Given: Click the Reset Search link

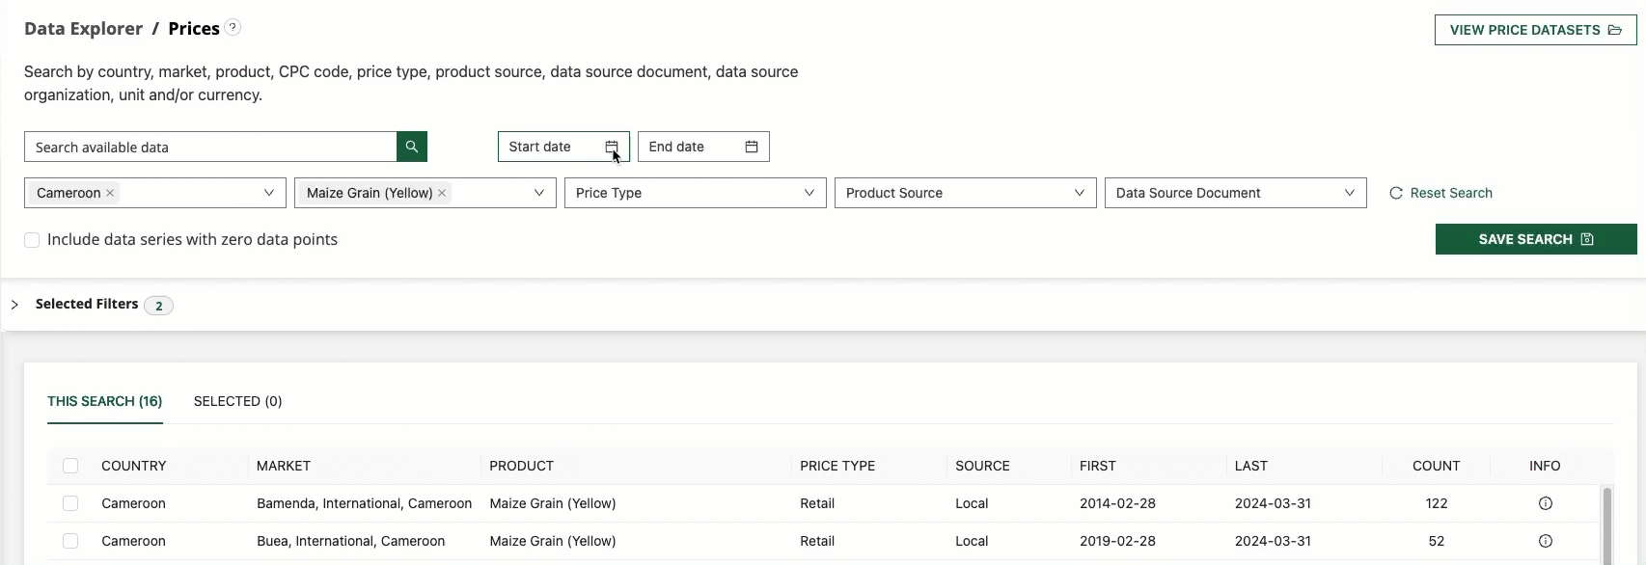Looking at the screenshot, I should point(1440,193).
